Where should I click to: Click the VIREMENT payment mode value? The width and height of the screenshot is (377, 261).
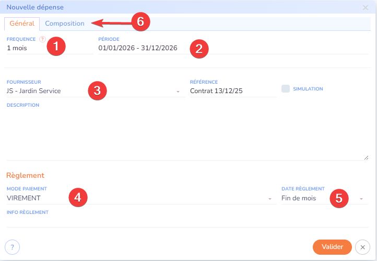[x=23, y=198]
